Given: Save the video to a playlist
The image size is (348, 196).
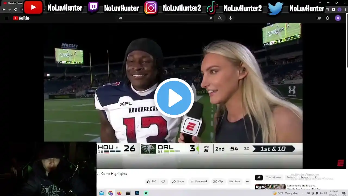Looking at the screenshot, I should pos(235,182).
